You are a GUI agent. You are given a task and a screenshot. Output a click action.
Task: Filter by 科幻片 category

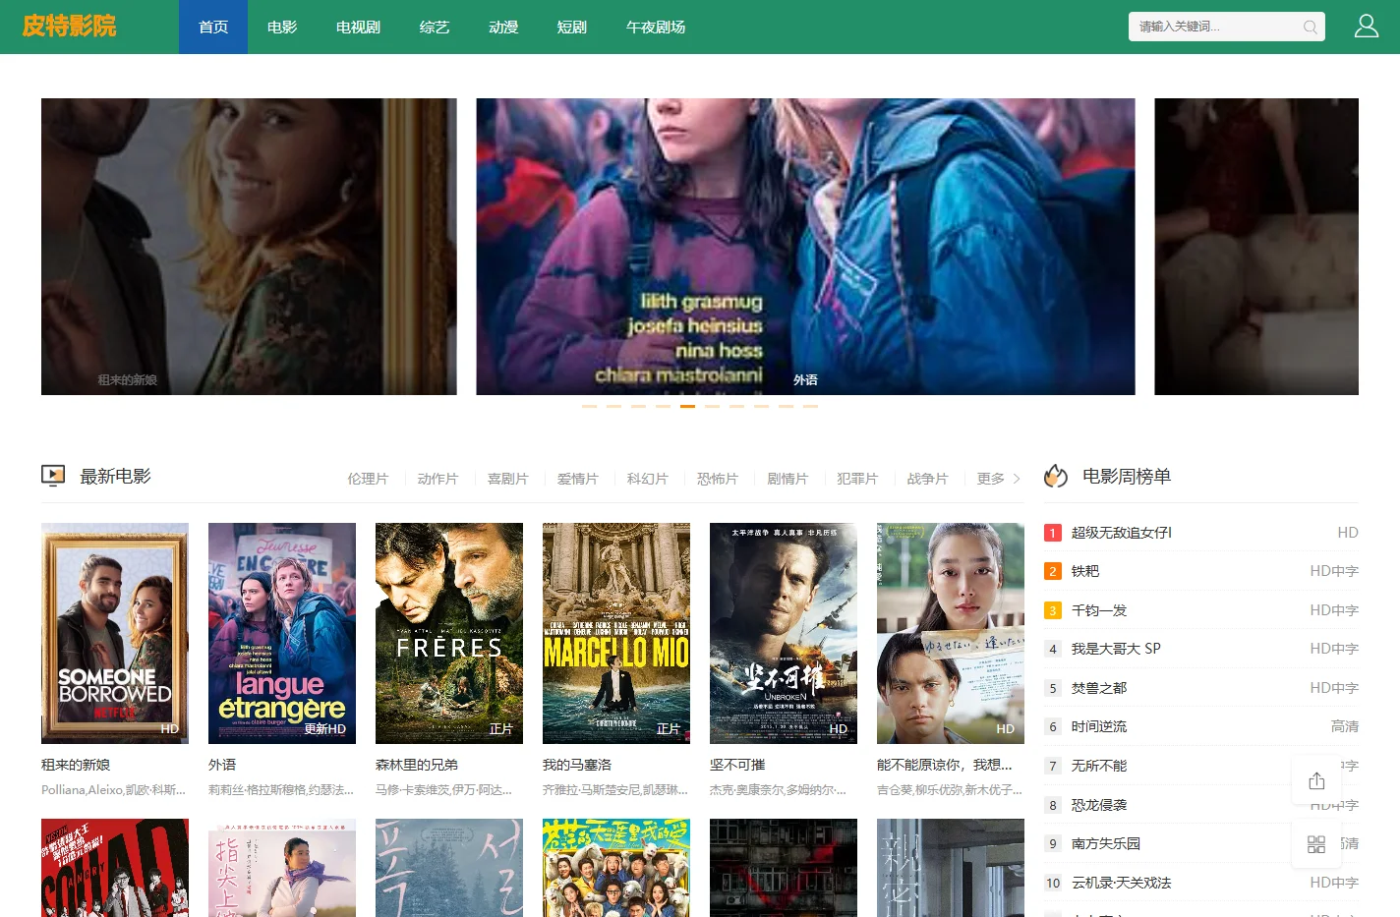(647, 479)
